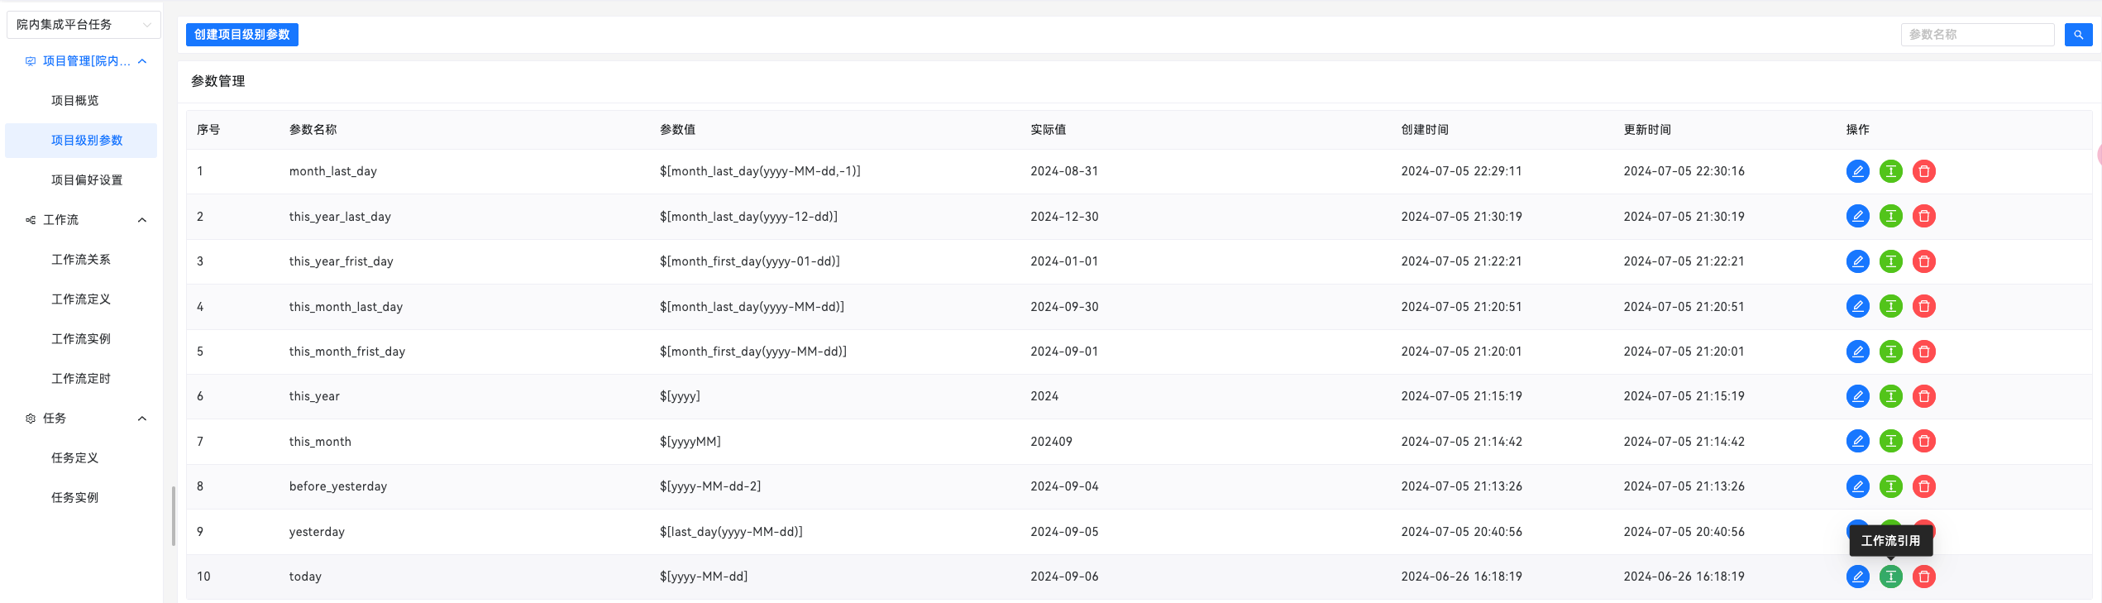Click 创建项目级别参数 button

click(x=242, y=35)
